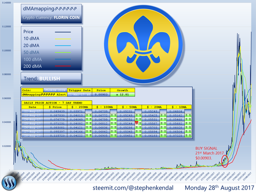Click the '10 dMA' legend label
Screen dimensions: 256x192
(x=31, y=38)
